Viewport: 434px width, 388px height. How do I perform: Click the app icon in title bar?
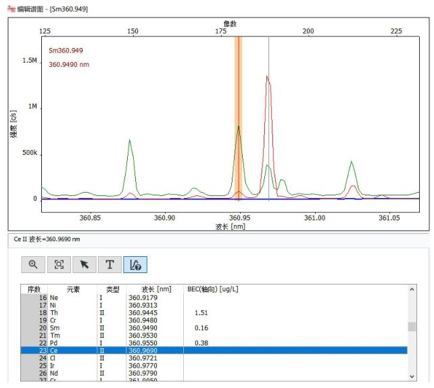pyautogui.click(x=11, y=9)
